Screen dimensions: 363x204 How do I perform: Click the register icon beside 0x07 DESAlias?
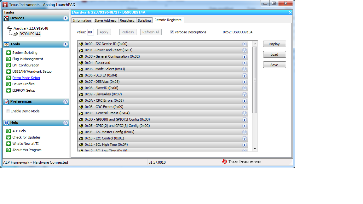tap(81, 82)
